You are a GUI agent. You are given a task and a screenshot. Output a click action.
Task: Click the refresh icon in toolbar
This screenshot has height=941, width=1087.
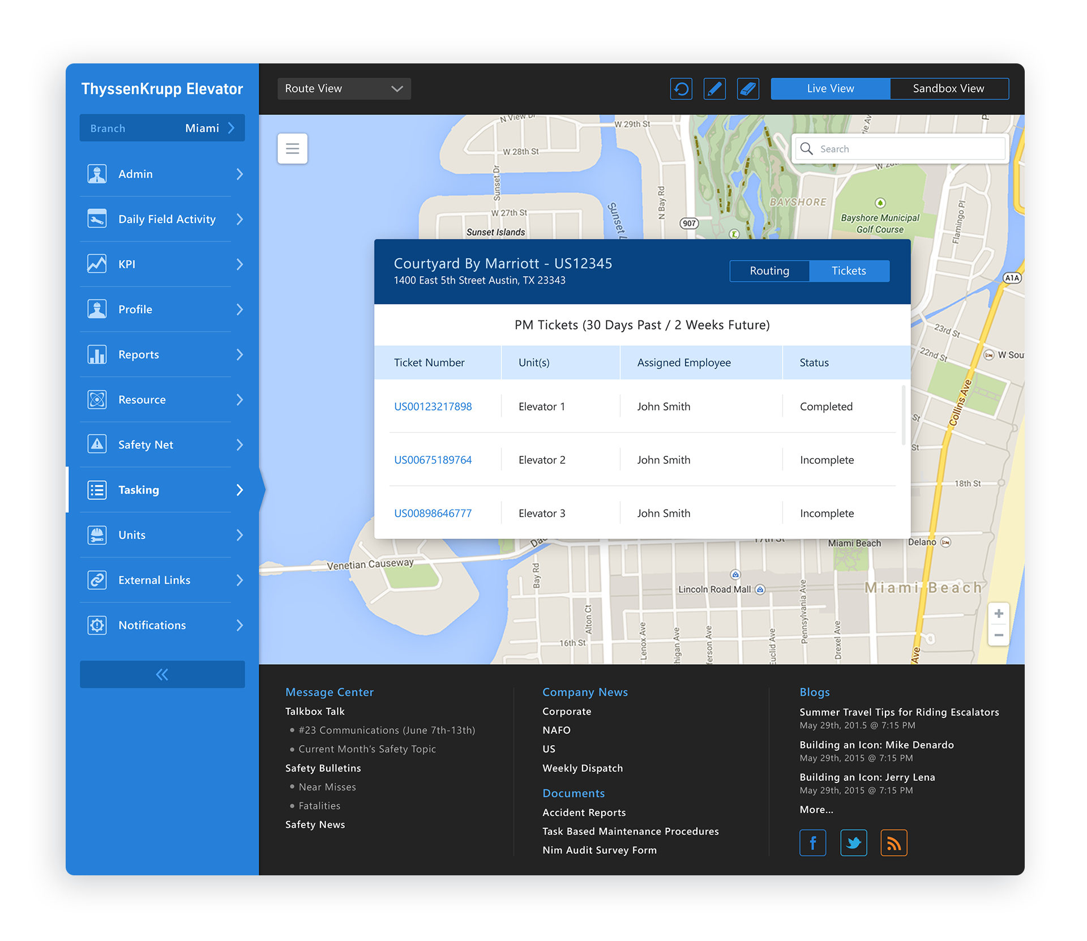[681, 89]
